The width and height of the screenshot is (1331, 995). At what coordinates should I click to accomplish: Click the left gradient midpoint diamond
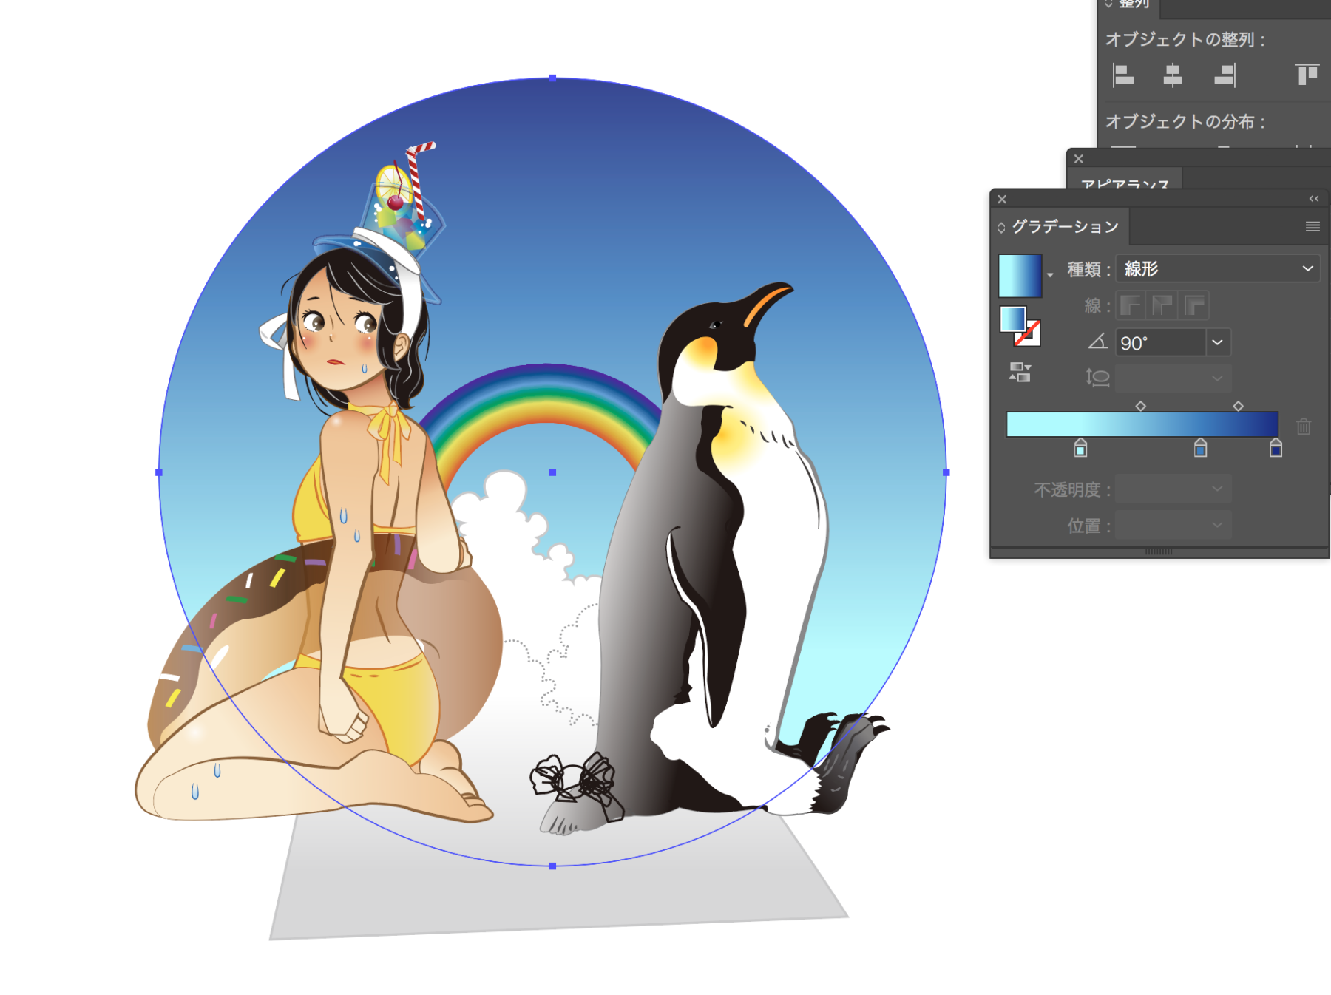(1141, 406)
